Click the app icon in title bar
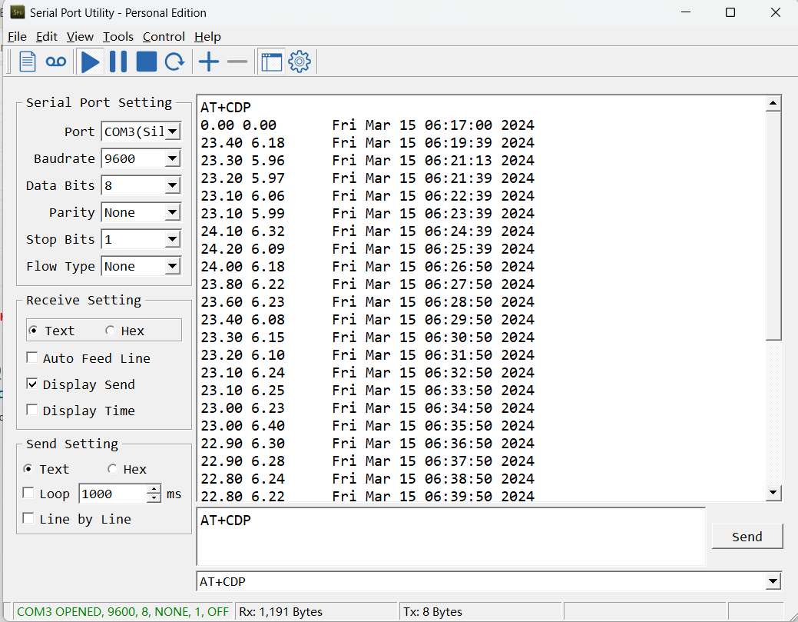 click(x=18, y=12)
